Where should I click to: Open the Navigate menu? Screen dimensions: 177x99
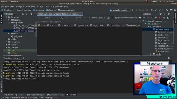coord(20,7)
